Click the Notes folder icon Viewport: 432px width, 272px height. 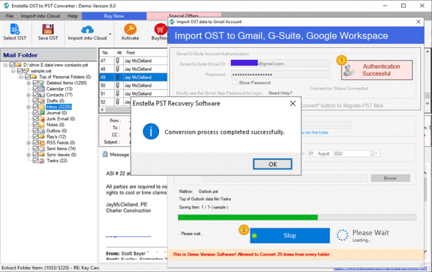tap(42, 125)
